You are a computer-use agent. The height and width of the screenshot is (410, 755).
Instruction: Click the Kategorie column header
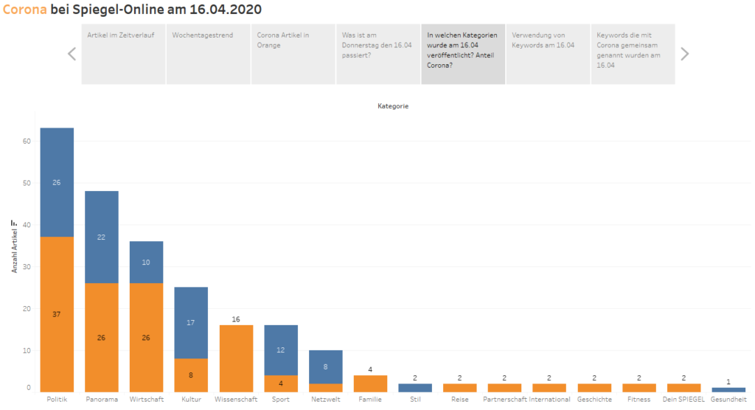coord(393,106)
